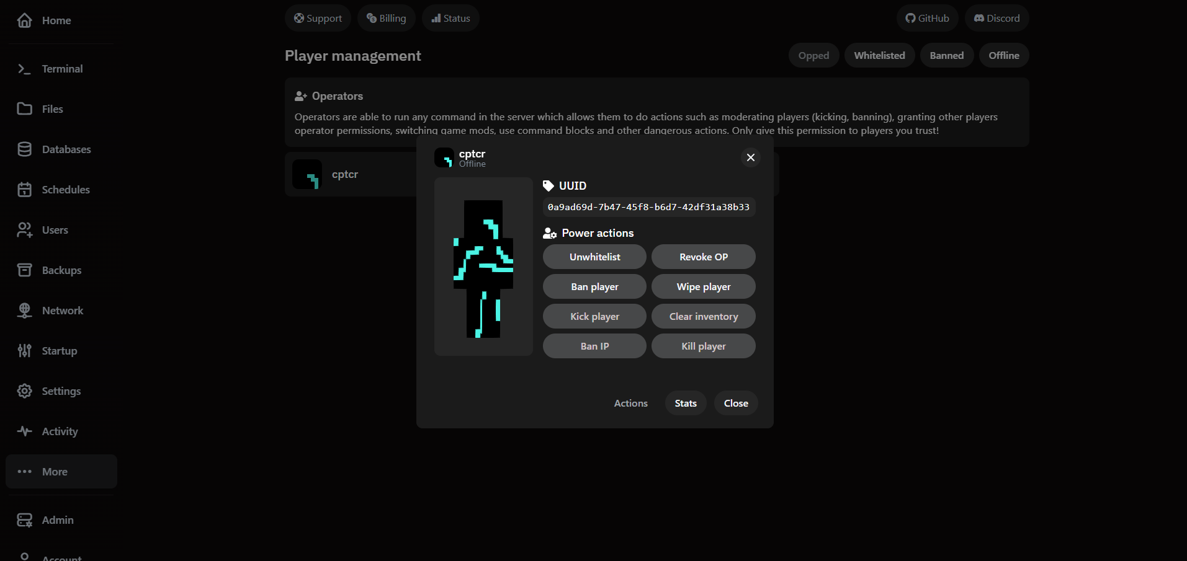Open the Admin menu item

pyautogui.click(x=58, y=519)
